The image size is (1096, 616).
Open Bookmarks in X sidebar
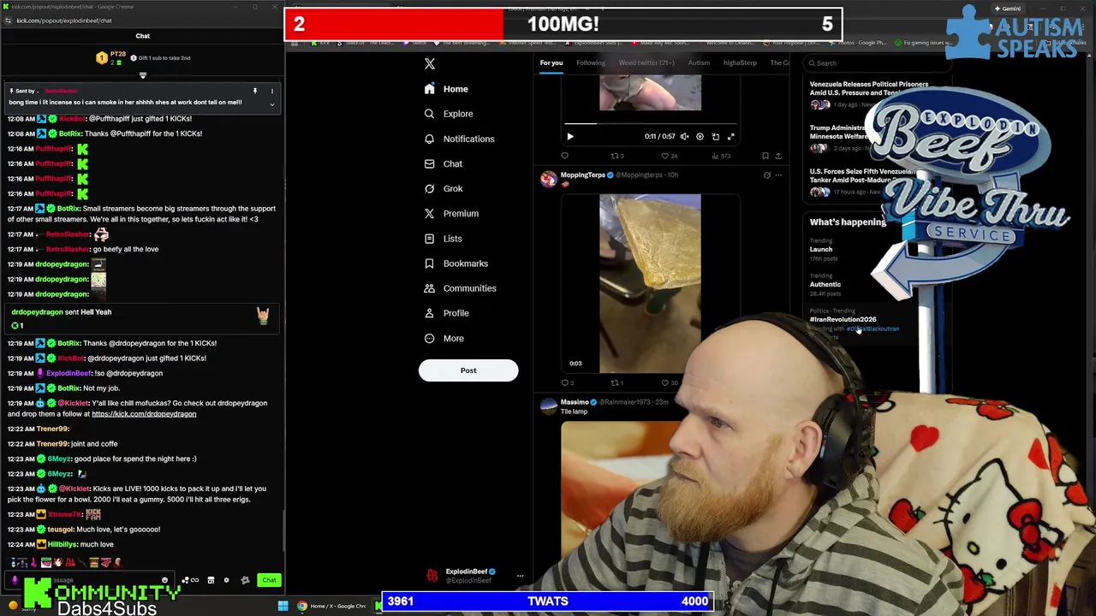pos(456,264)
